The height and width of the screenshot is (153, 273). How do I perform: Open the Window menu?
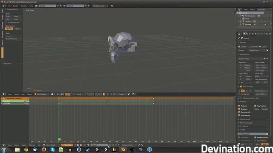(x=24, y=6)
